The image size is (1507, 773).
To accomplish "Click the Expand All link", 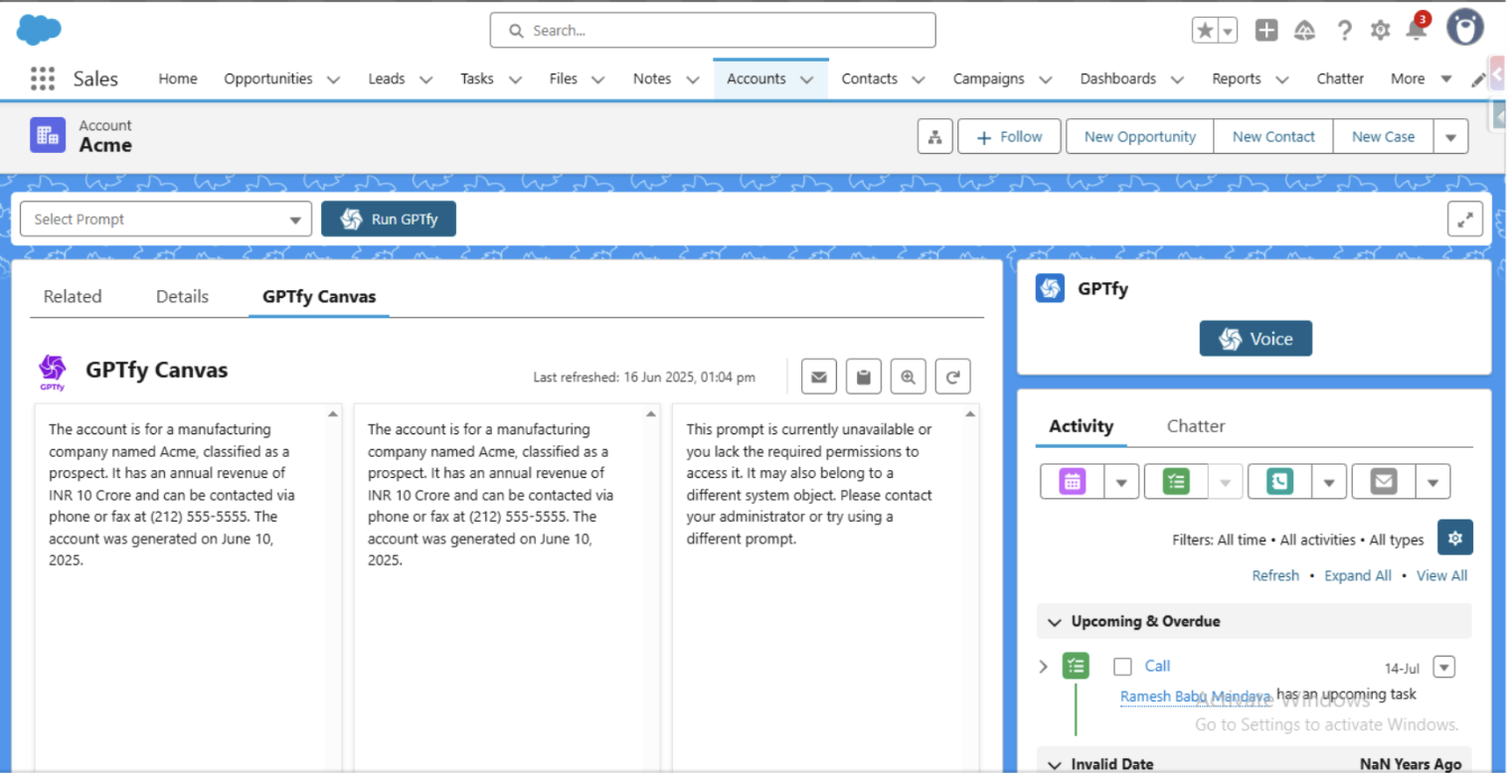I will [1357, 575].
